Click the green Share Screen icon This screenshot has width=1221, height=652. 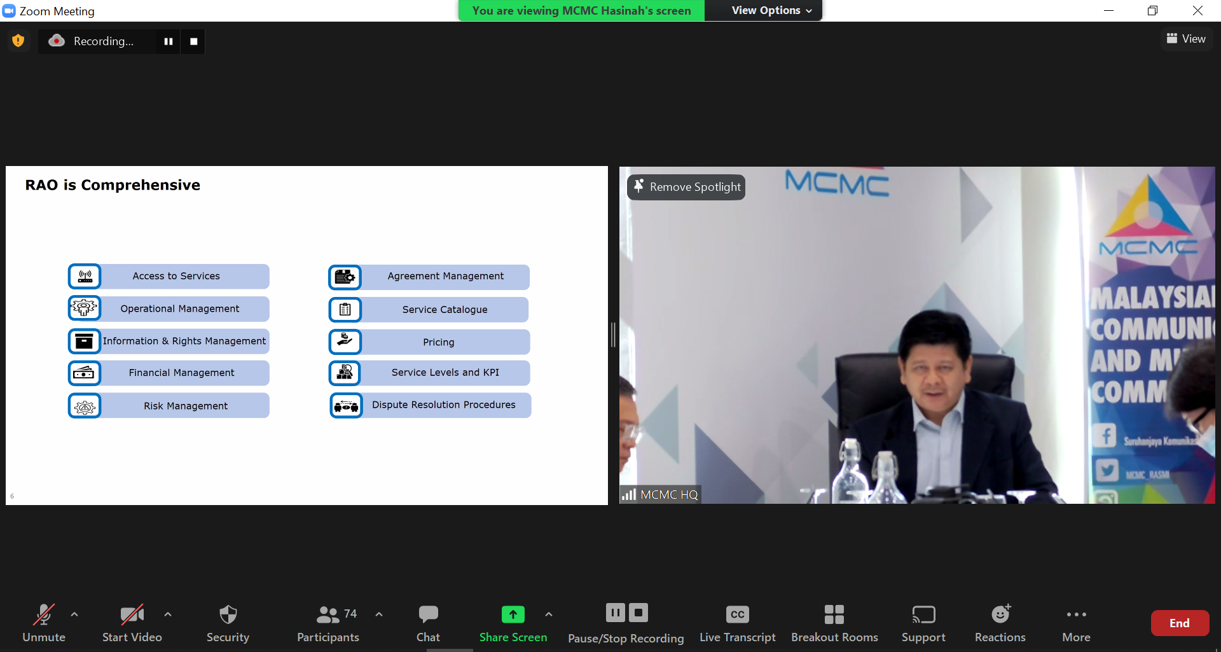pos(513,614)
